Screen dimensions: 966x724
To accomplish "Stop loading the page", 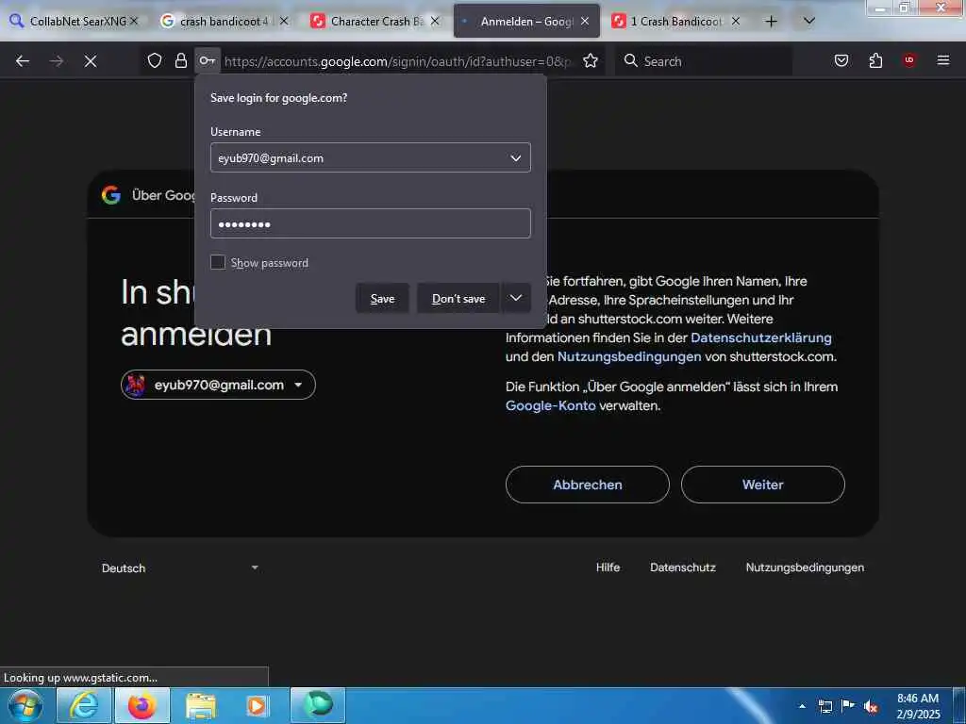I will [91, 61].
